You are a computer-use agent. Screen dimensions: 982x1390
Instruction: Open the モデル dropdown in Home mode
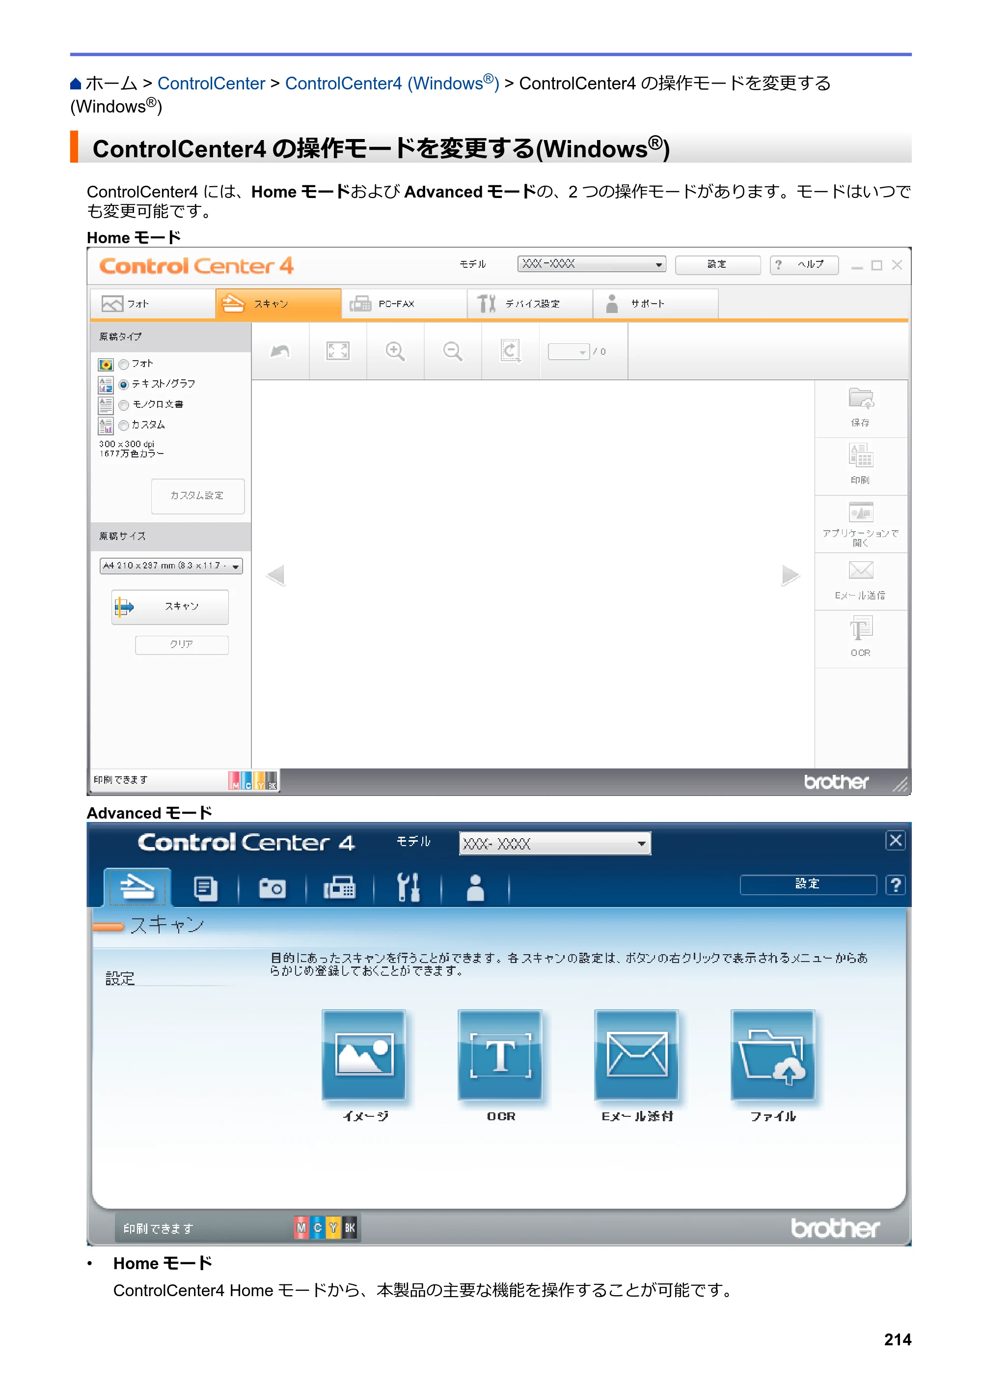click(592, 264)
